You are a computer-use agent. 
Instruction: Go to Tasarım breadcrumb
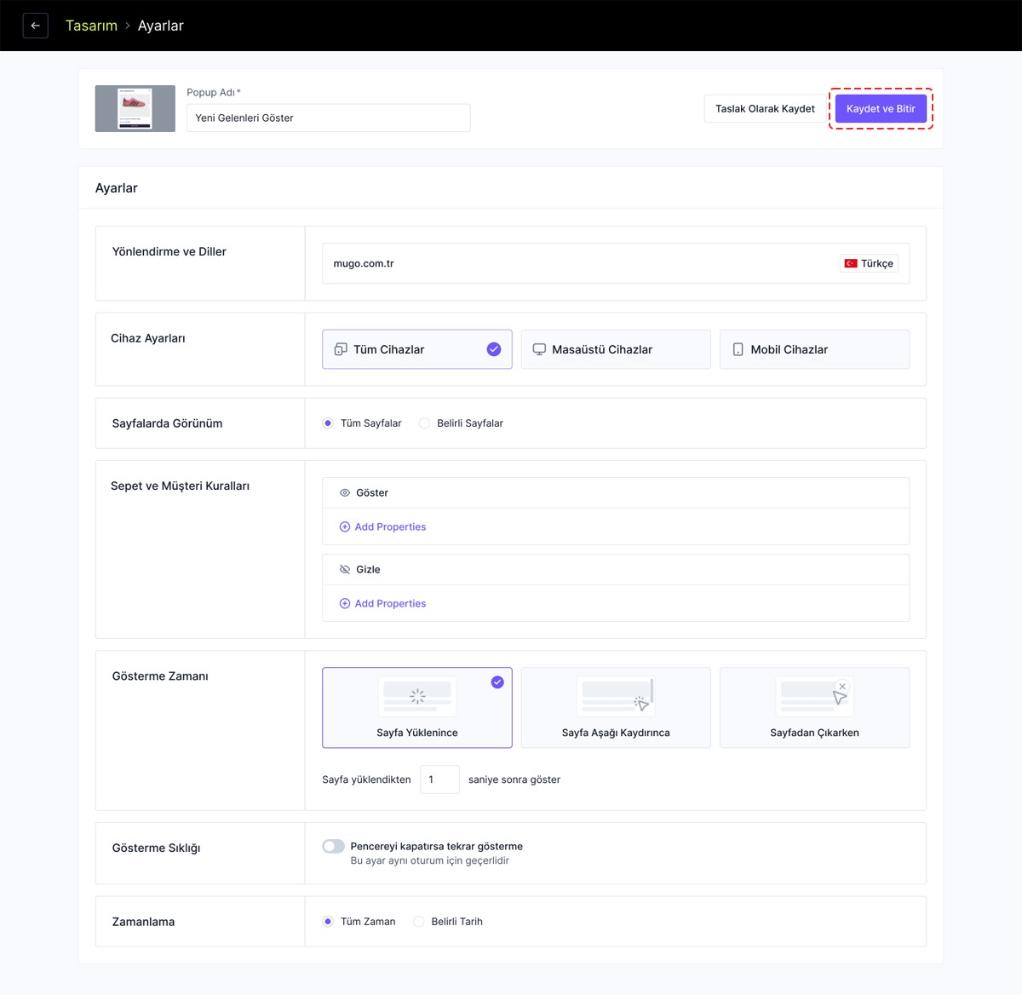tap(91, 26)
